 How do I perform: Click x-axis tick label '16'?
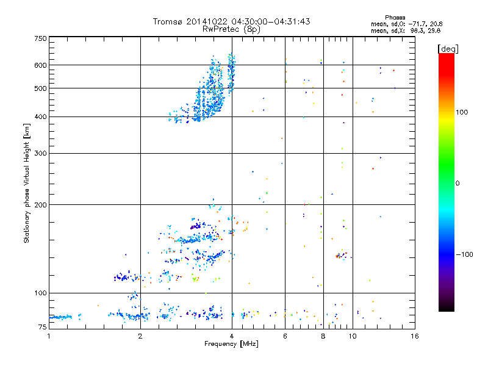click(415, 336)
